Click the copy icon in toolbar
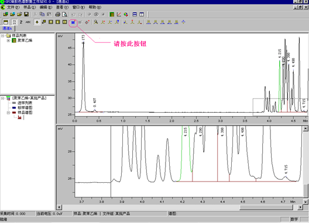The height and width of the screenshot is (223, 309). [42, 15]
